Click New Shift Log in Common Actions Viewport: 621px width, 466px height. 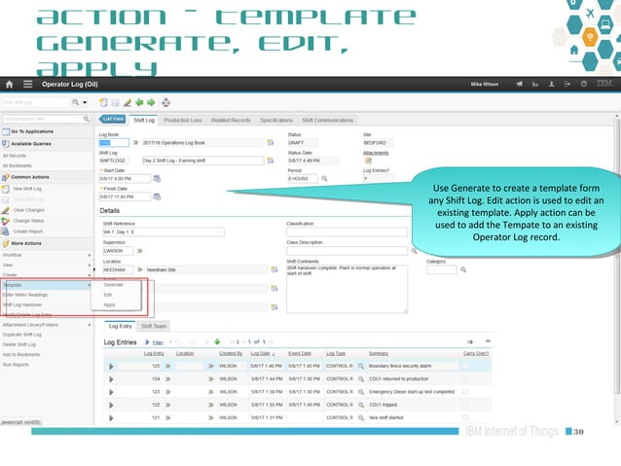27,189
